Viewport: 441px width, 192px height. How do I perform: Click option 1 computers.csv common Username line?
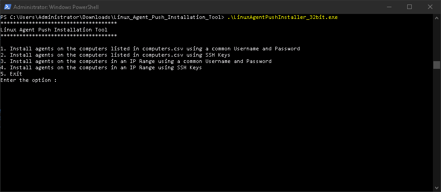pos(150,49)
